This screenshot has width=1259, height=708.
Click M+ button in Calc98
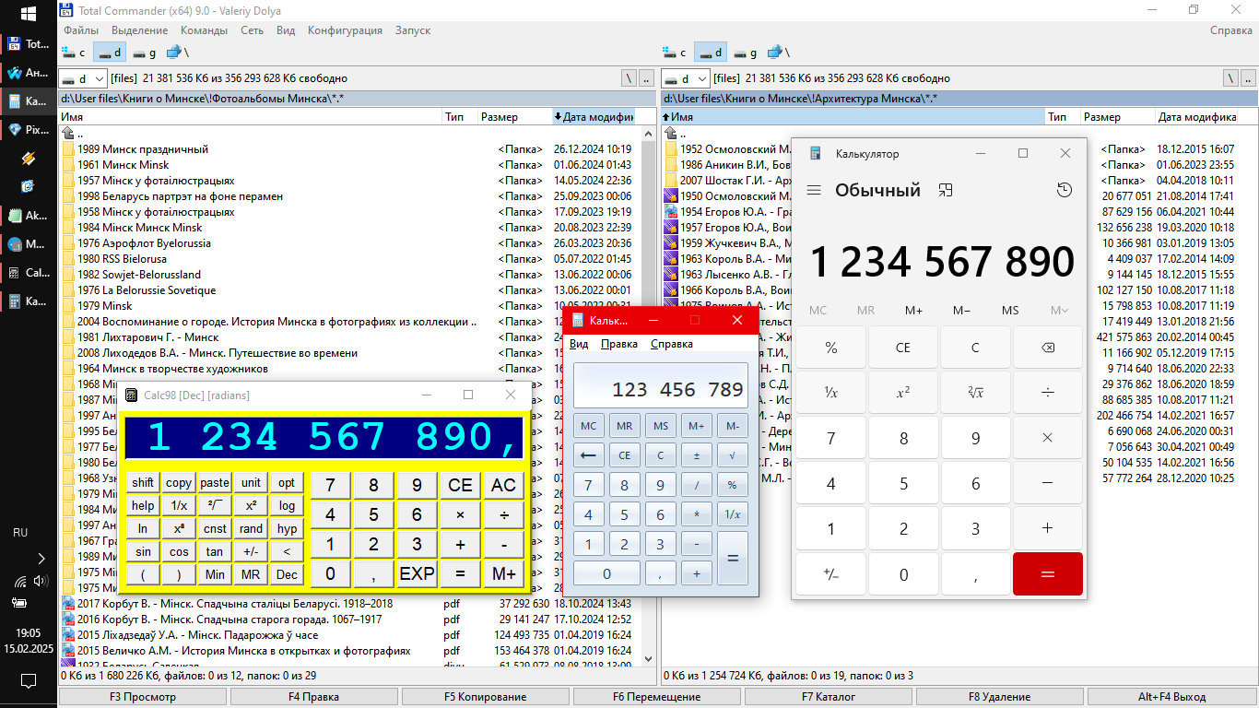[x=504, y=573]
